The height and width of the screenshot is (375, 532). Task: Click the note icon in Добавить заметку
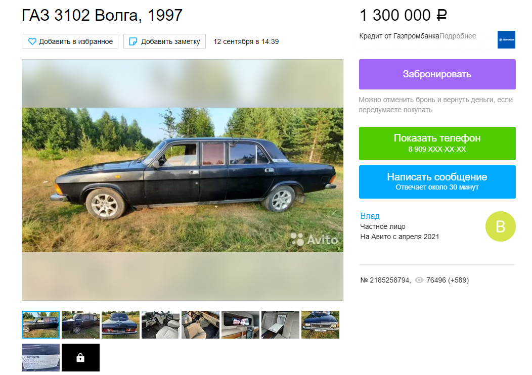click(133, 41)
